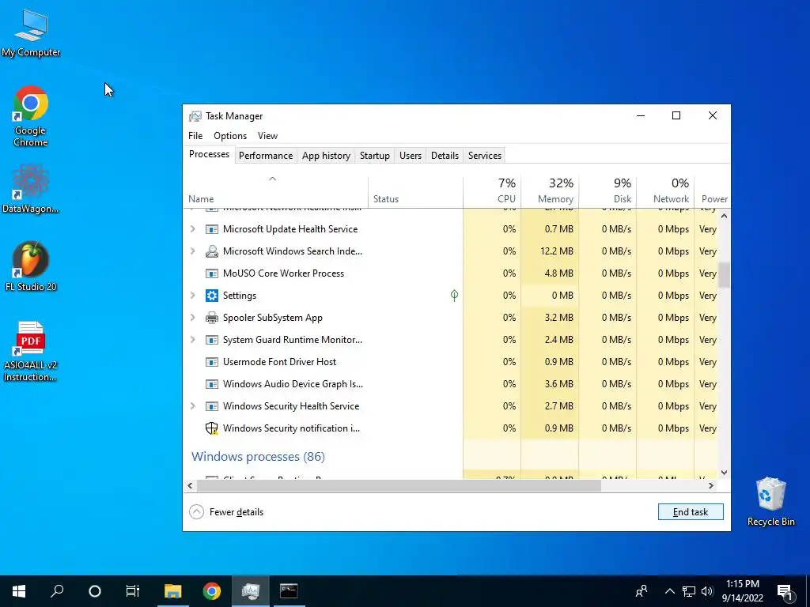This screenshot has width=810, height=607.
Task: Switch to the Services tab
Action: click(x=485, y=156)
